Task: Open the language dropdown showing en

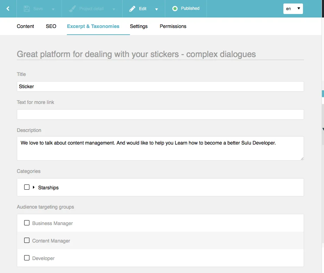Action: (293, 8)
